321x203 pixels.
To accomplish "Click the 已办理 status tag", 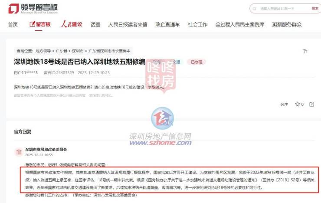I will [x=197, y=62].
